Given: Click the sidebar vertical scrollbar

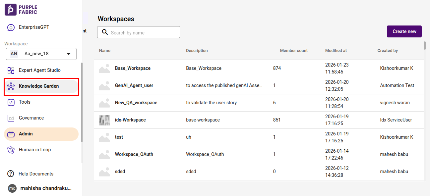Looking at the screenshot, I should (x=82, y=113).
